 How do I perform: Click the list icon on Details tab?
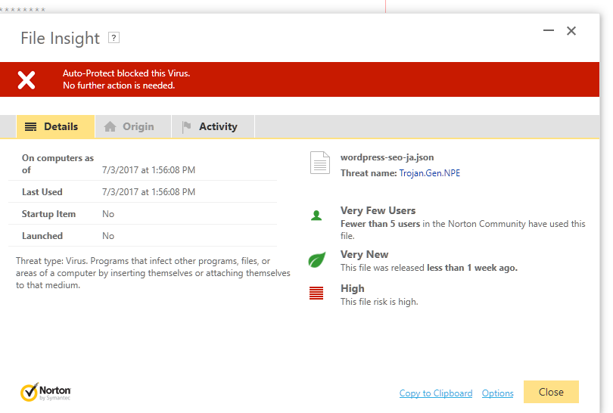click(x=30, y=126)
